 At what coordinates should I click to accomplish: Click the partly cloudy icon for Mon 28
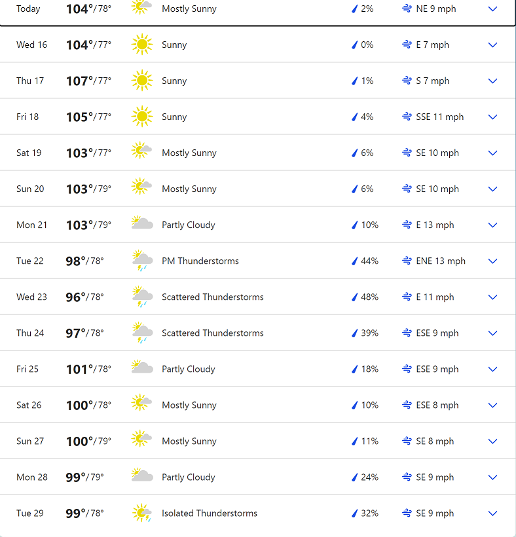142,475
